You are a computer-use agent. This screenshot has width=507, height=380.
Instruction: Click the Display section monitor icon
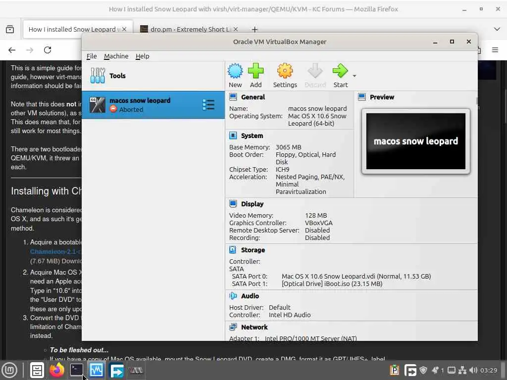click(233, 204)
